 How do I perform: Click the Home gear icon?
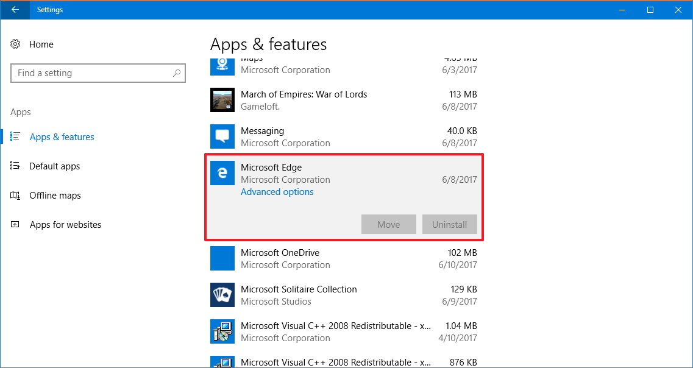click(16, 44)
